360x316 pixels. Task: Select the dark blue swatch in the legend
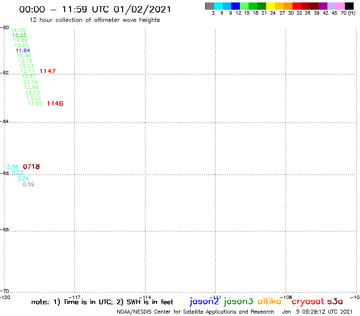235,6
